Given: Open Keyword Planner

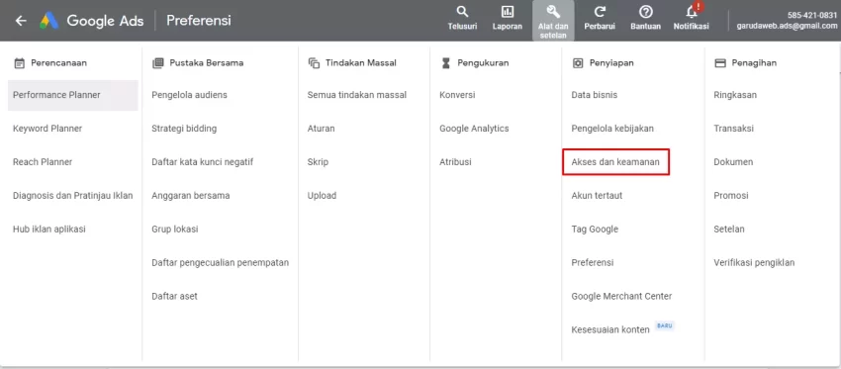Looking at the screenshot, I should tap(47, 129).
